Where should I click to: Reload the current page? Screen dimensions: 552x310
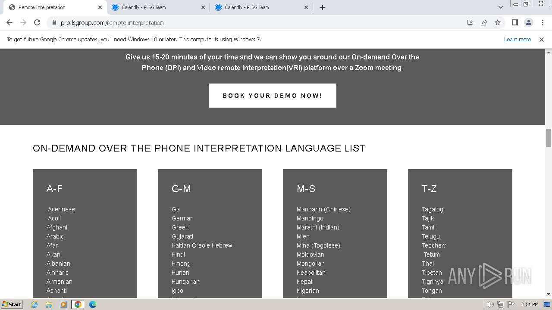37,23
